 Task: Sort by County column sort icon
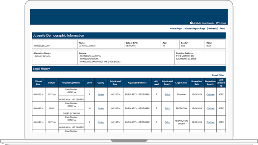(106, 80)
